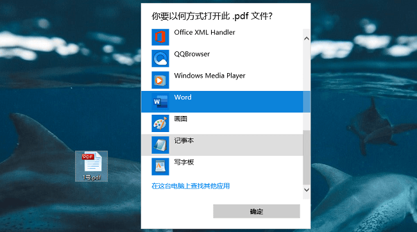Screen dimensions: 417x232
Task: Click the 记事本 notepad icon
Action: [x=160, y=145]
